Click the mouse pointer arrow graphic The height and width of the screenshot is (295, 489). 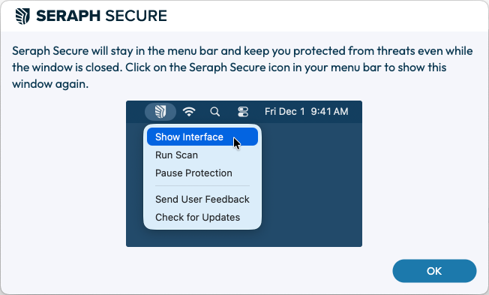pos(237,143)
